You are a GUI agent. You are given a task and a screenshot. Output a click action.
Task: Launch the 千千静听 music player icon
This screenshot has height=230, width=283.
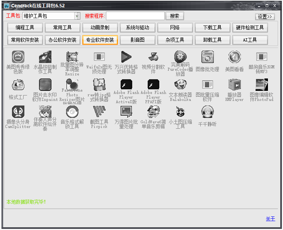207,112
